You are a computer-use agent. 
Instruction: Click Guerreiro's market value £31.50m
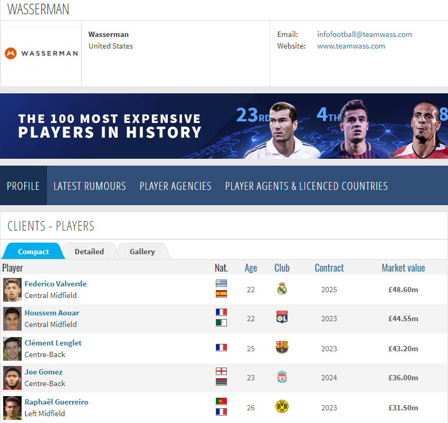(403, 408)
